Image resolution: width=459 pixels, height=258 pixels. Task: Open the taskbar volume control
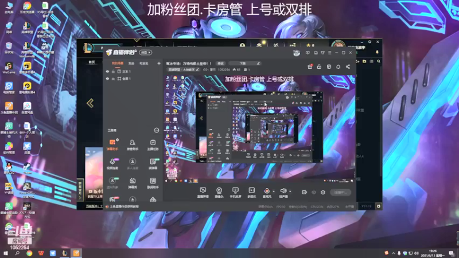[x=417, y=253]
